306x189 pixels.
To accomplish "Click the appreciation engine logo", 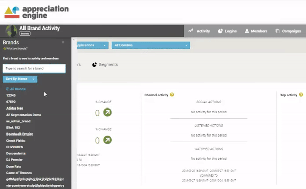I will coord(37,12).
